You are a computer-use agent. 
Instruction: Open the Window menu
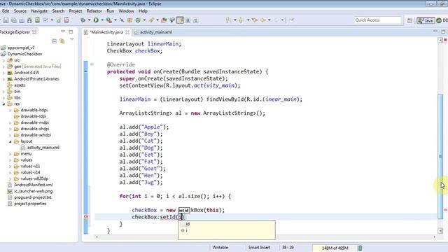coord(126,11)
